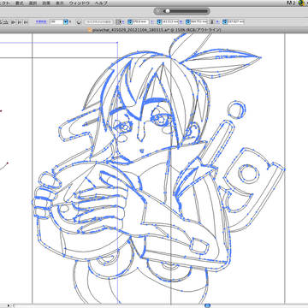Click the round recolor artwork icon
The image size is (308, 308).
pos(79,22)
